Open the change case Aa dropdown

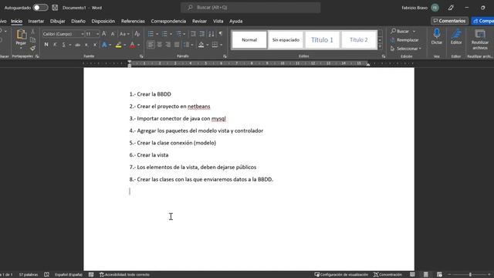(x=124, y=34)
